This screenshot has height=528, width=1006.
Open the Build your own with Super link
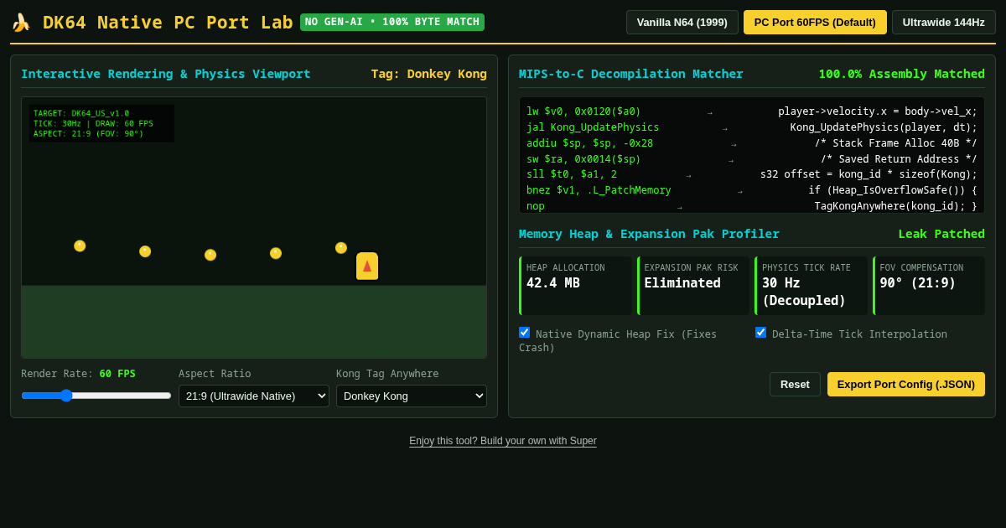[503, 441]
